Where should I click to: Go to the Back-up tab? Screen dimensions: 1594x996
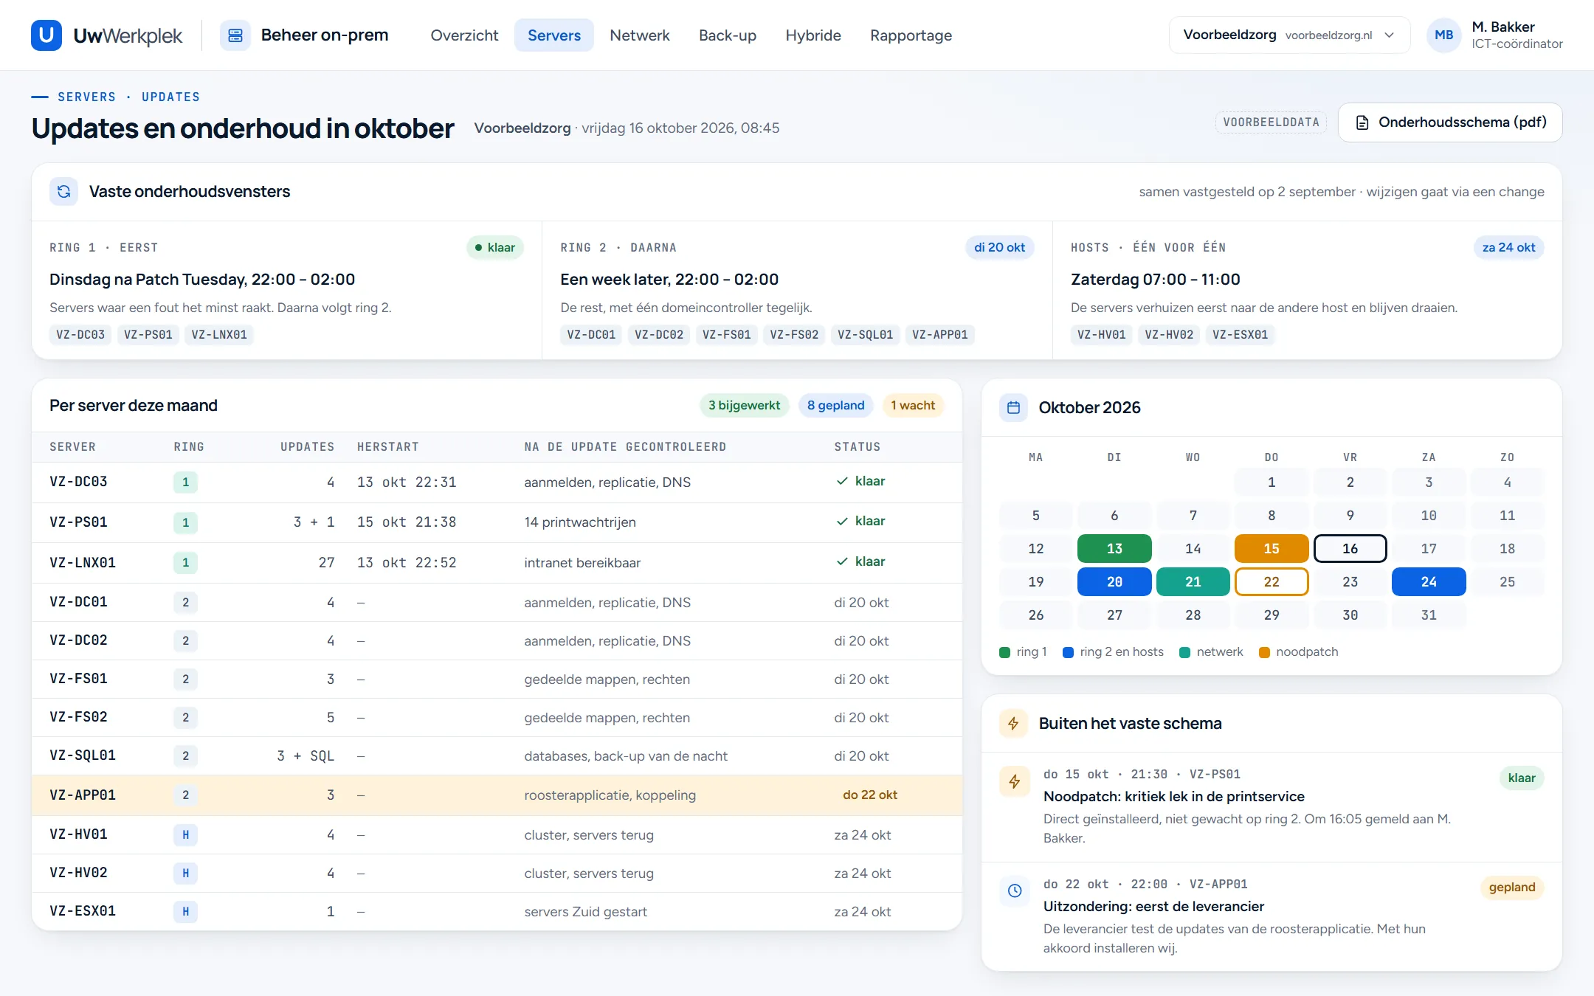tap(727, 35)
